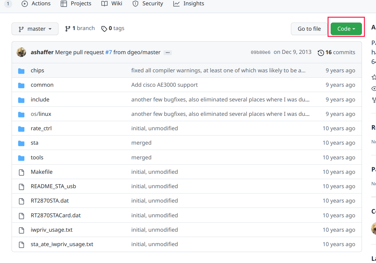Switch to the Actions tab

(x=36, y=4)
